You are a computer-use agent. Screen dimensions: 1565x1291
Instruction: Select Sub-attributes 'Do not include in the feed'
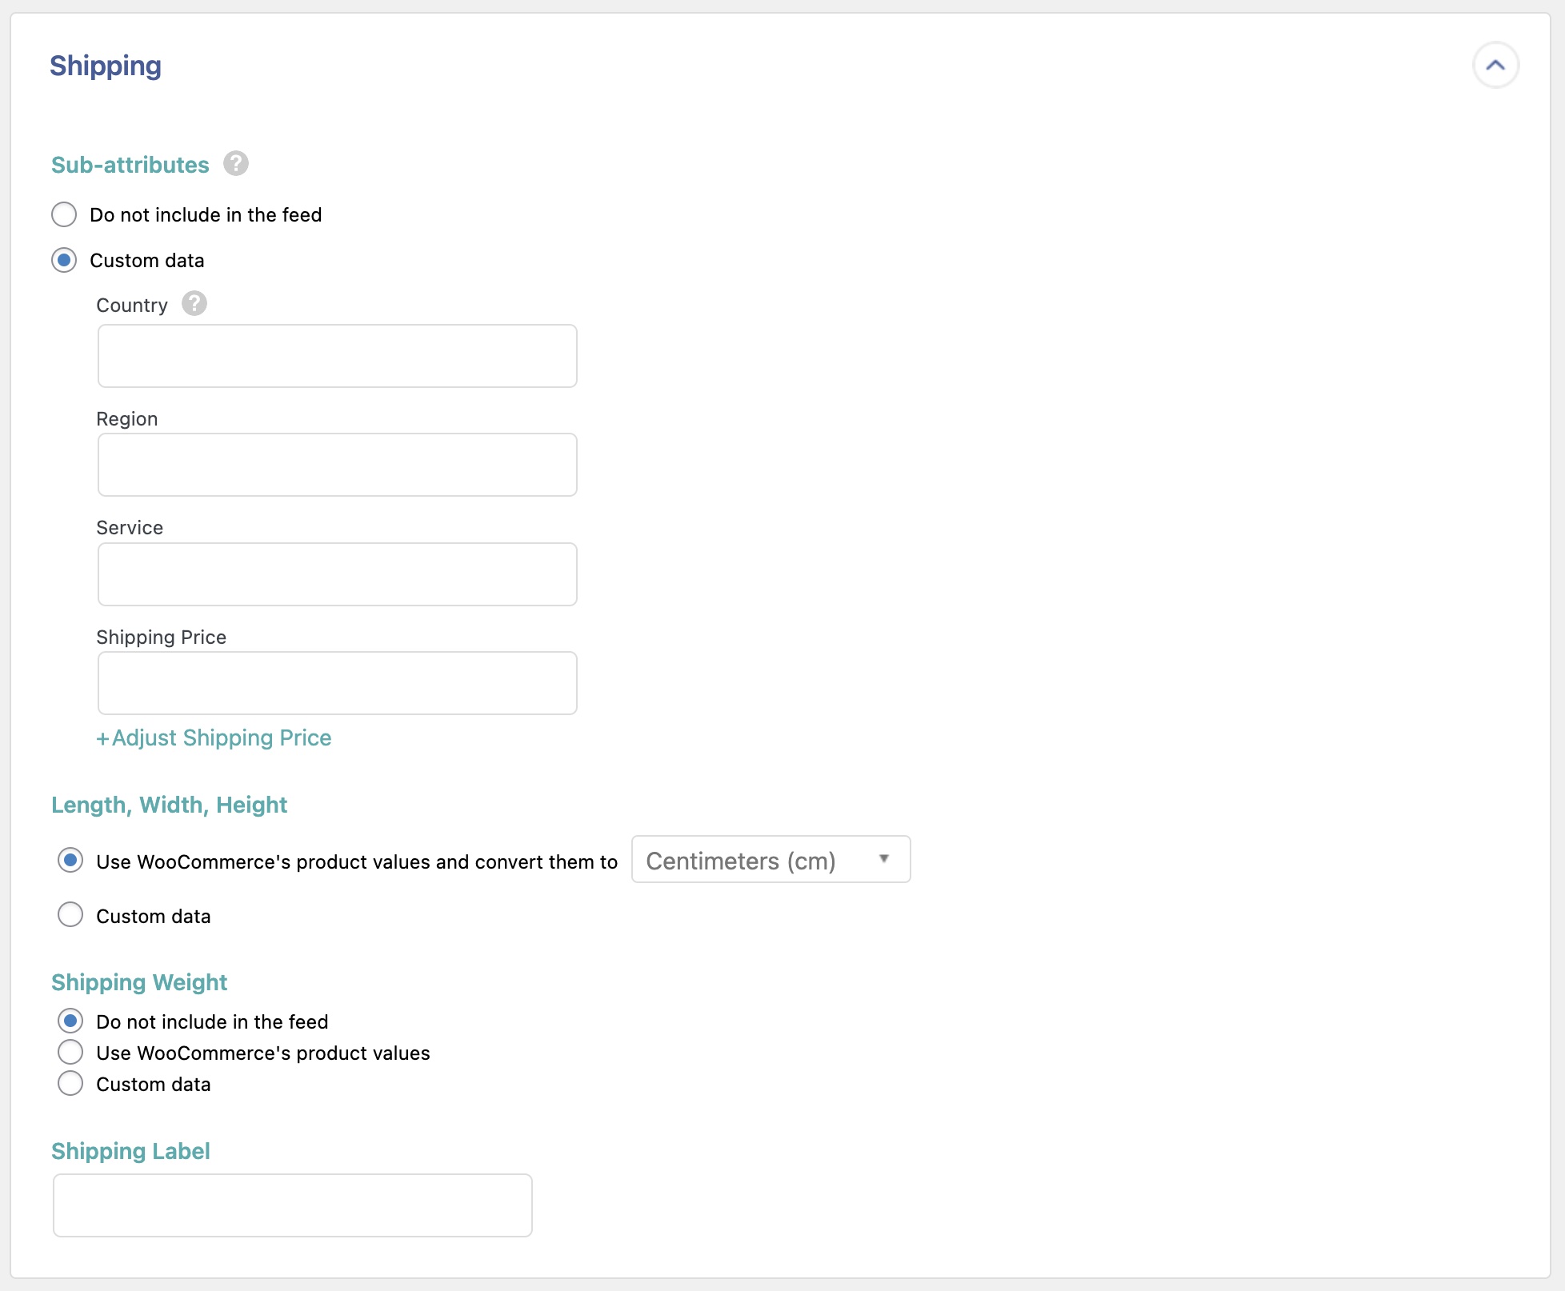coord(64,214)
